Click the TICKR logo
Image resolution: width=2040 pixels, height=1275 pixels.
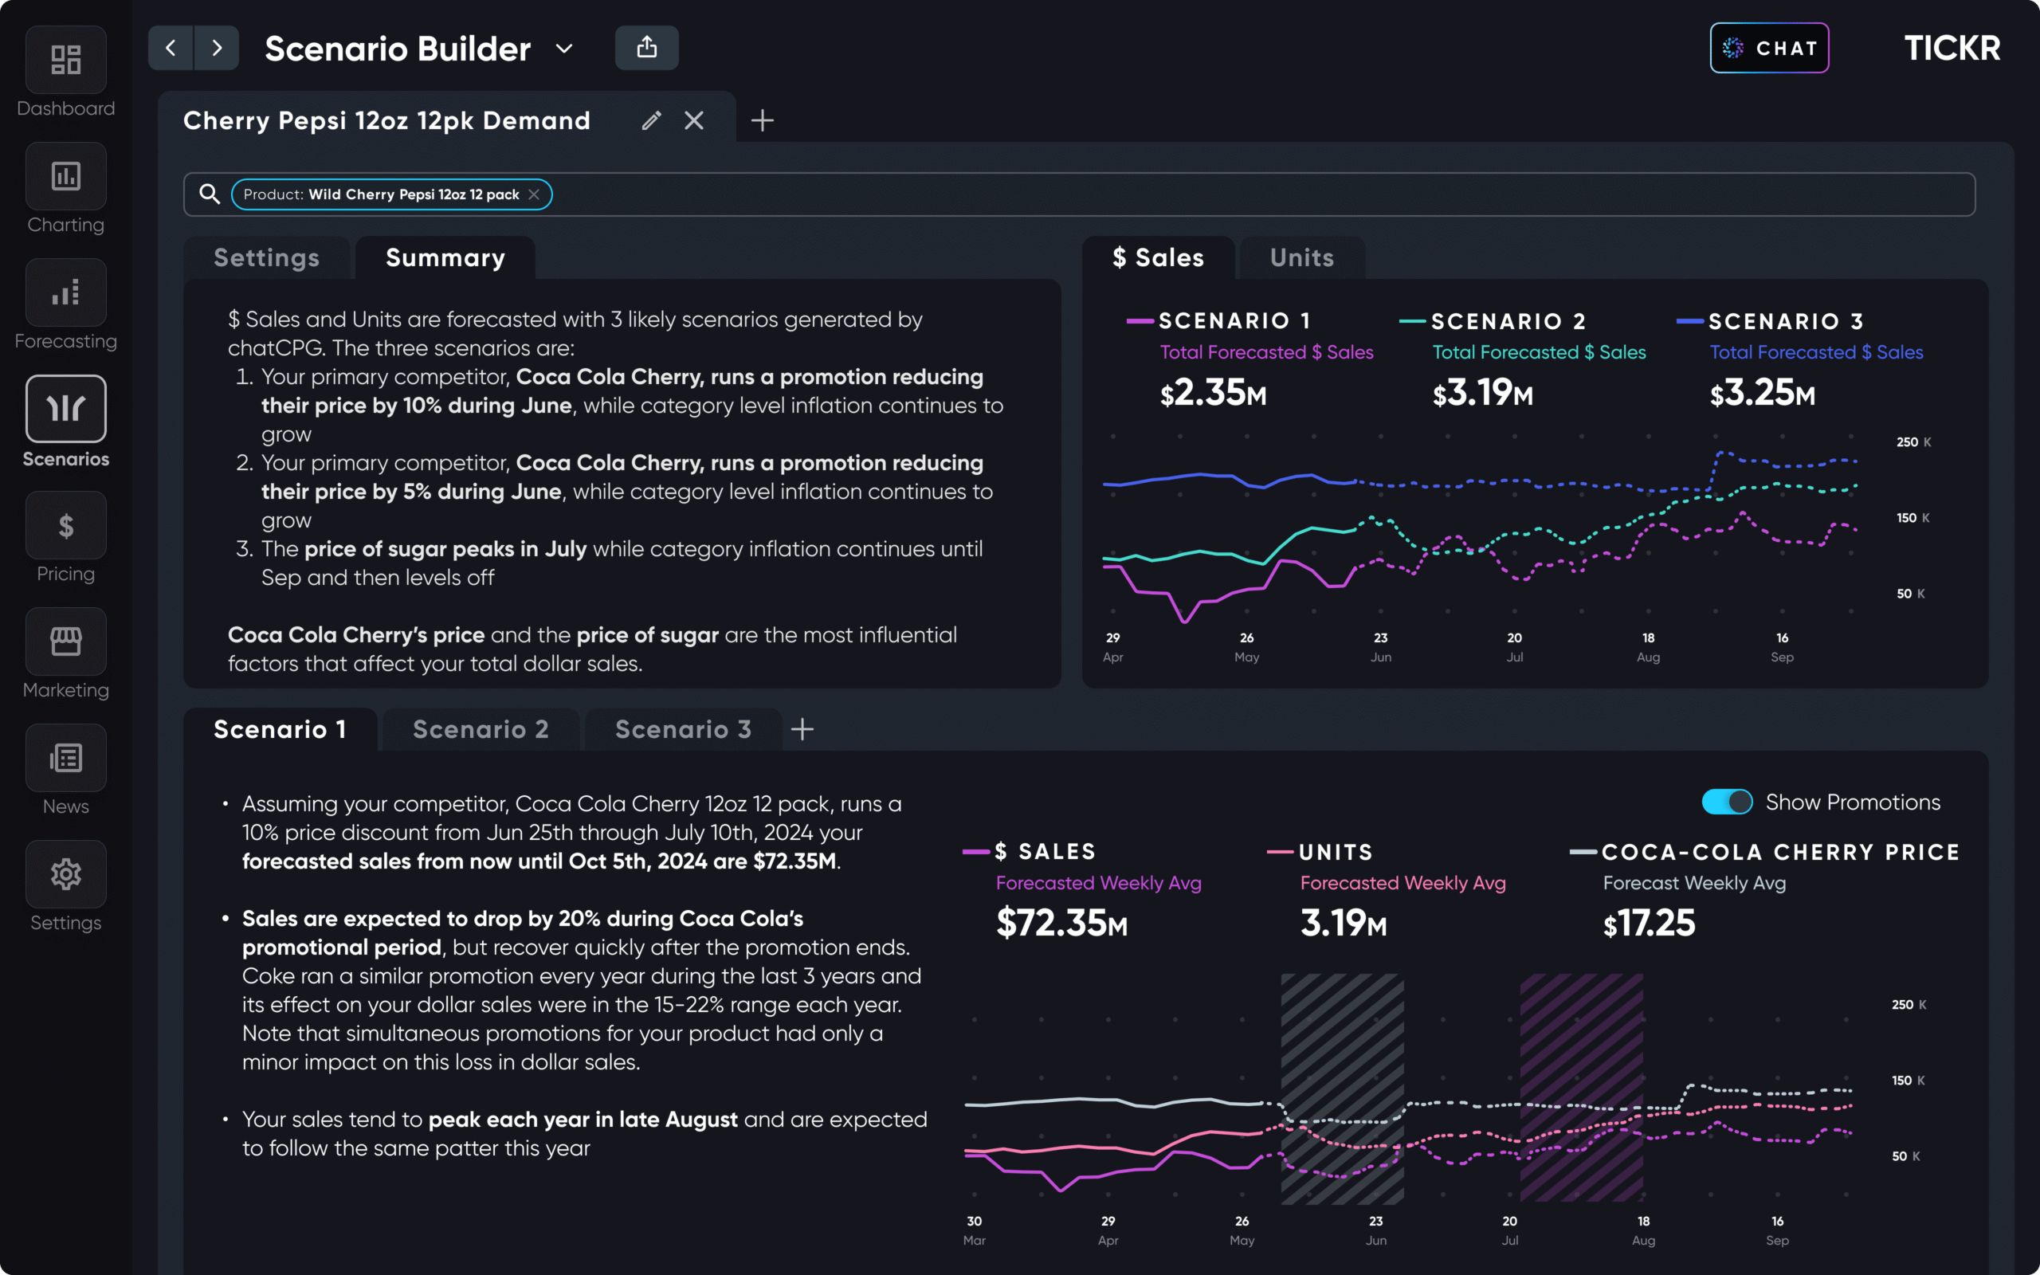click(1952, 48)
